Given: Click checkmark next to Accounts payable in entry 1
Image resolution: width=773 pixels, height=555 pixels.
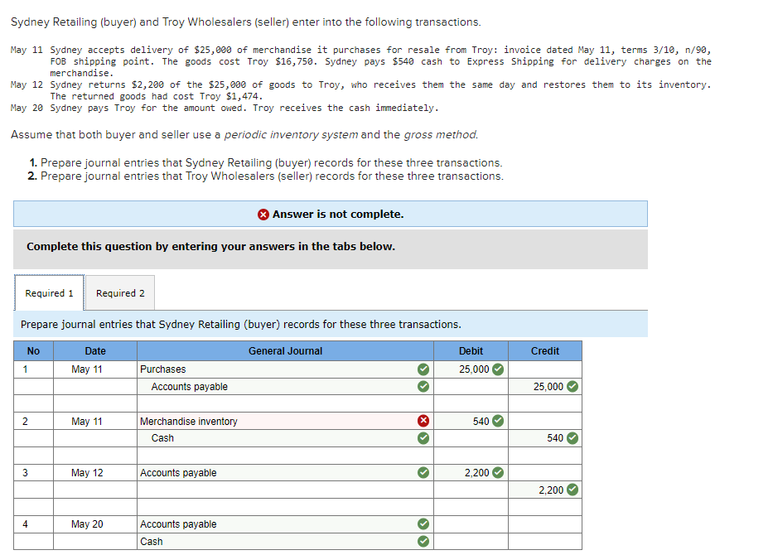Looking at the screenshot, I should (423, 386).
